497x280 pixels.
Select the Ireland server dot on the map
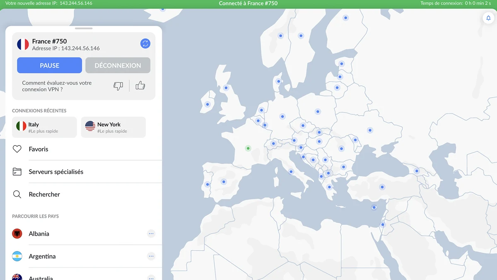click(x=207, y=104)
